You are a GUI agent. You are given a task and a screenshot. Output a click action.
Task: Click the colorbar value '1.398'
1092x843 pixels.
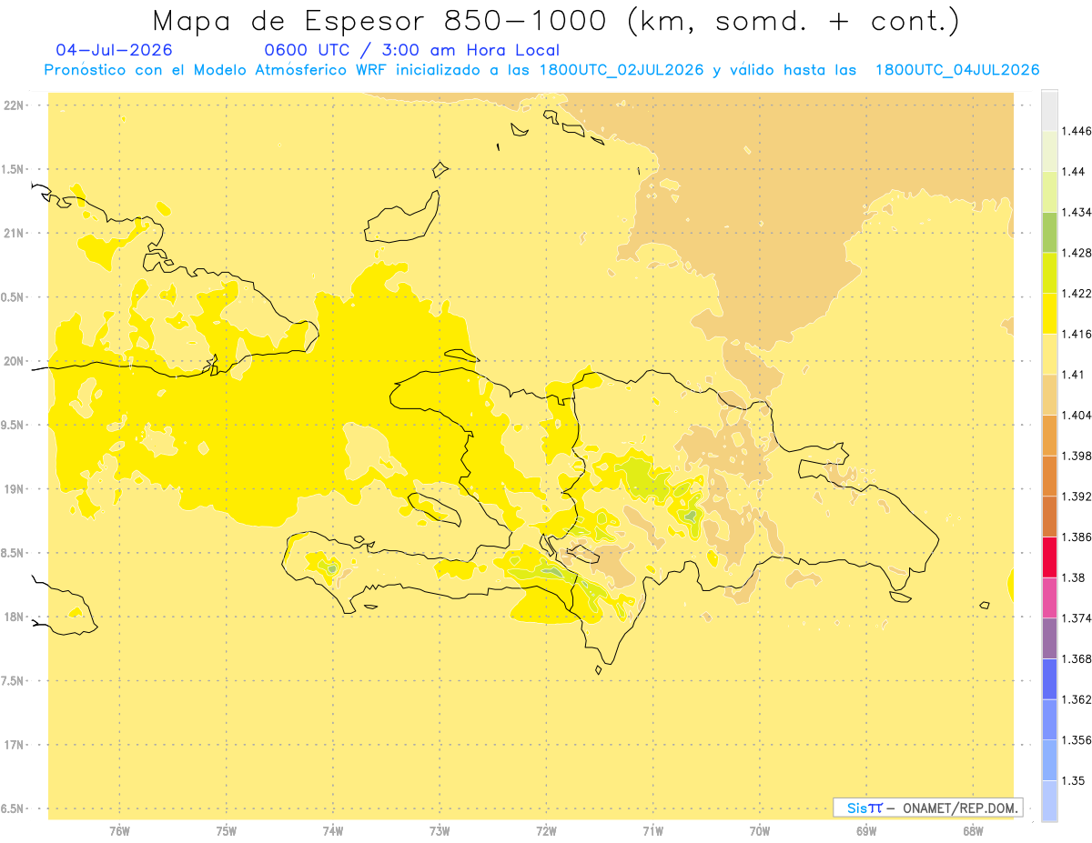tap(1076, 456)
